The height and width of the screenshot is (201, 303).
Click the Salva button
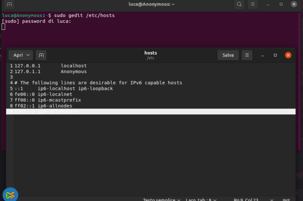coord(228,55)
